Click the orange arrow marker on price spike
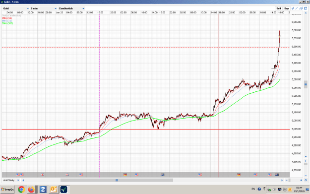 [x=279, y=36]
